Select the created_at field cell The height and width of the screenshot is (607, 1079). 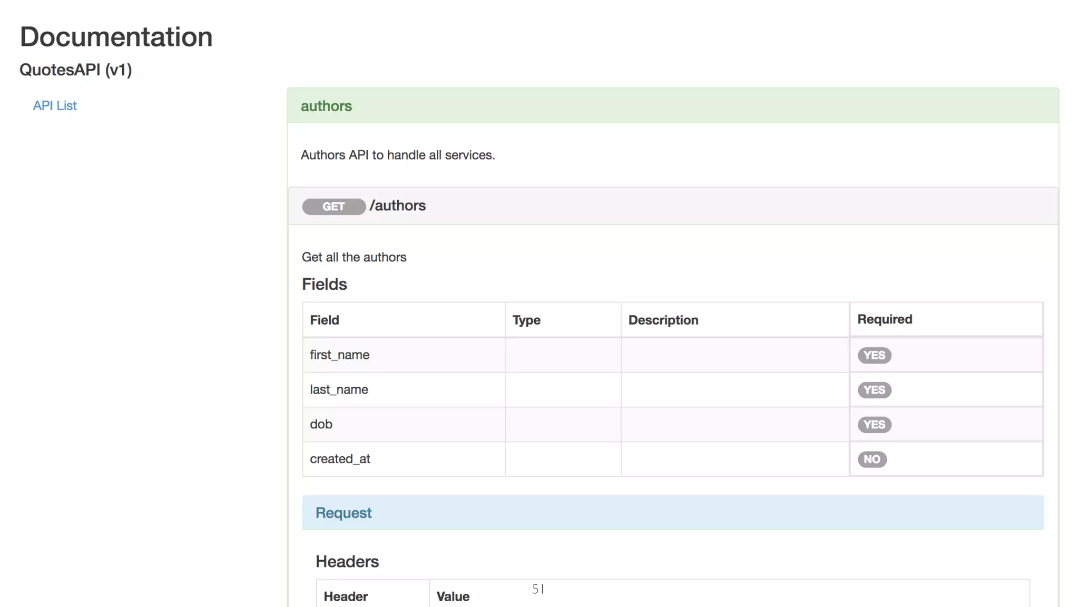click(340, 459)
